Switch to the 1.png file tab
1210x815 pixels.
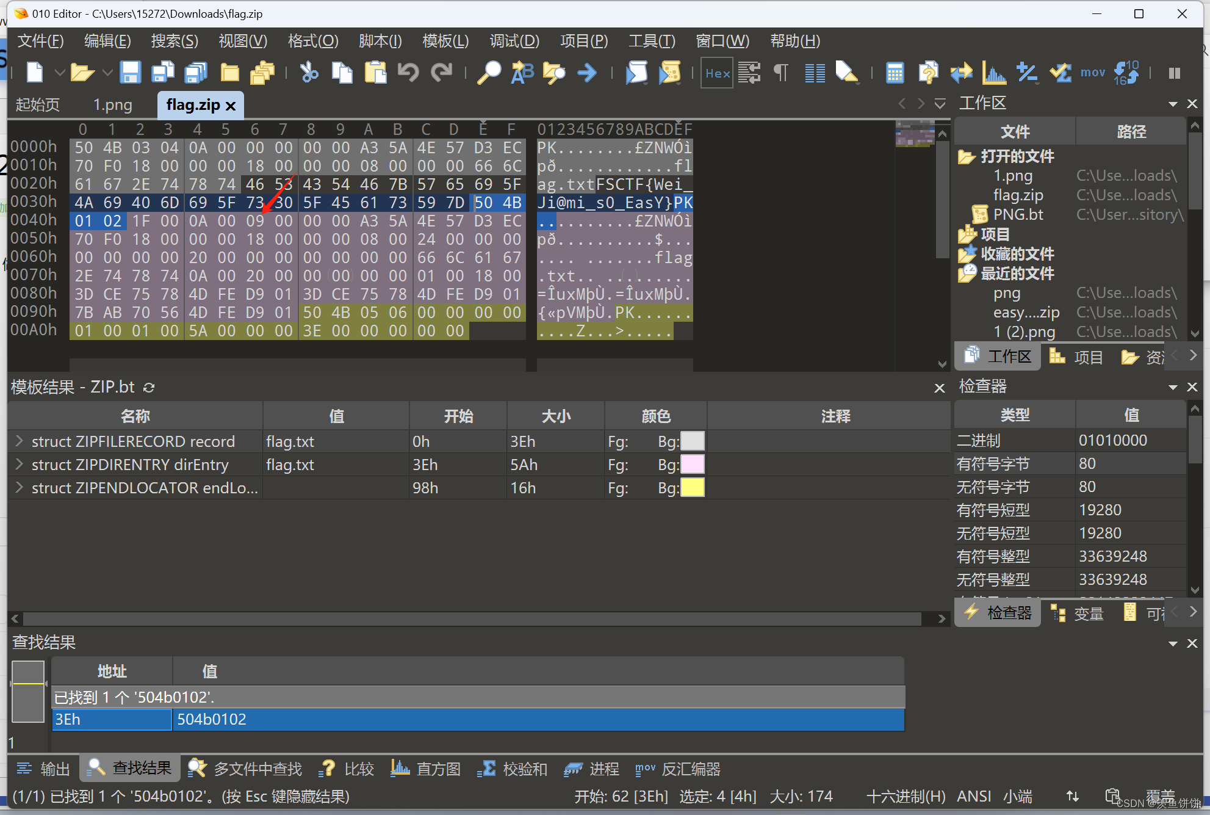click(x=112, y=105)
